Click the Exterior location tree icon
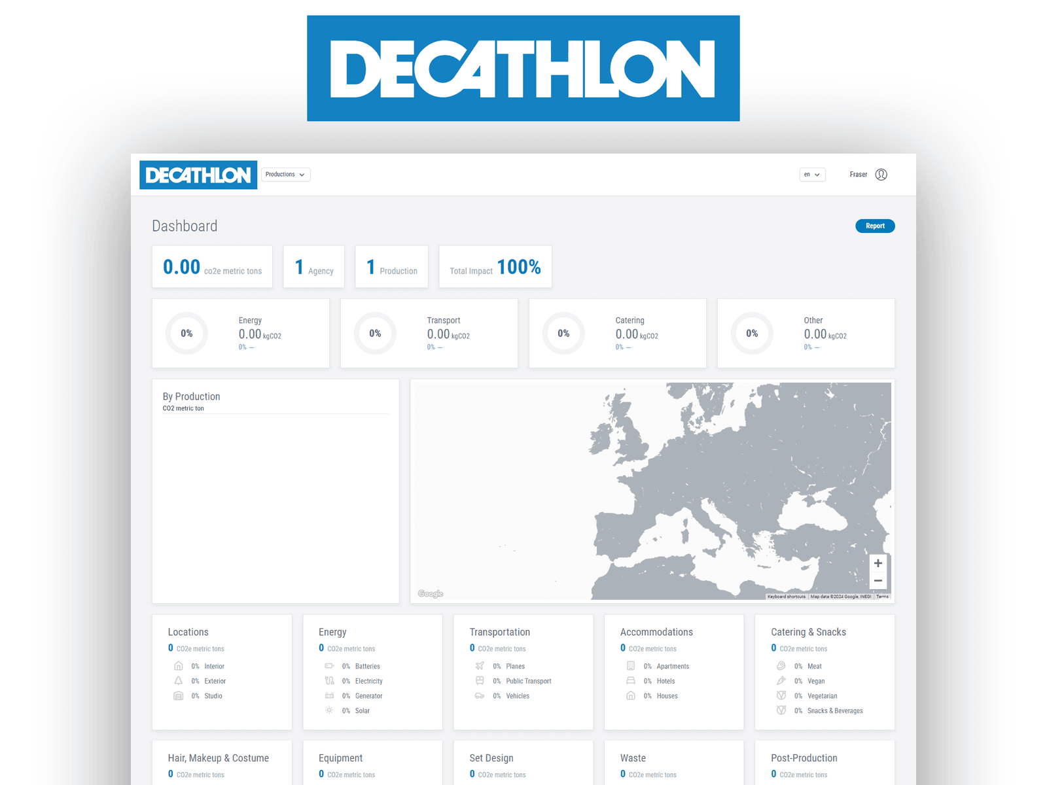The image size is (1047, 785). click(179, 681)
